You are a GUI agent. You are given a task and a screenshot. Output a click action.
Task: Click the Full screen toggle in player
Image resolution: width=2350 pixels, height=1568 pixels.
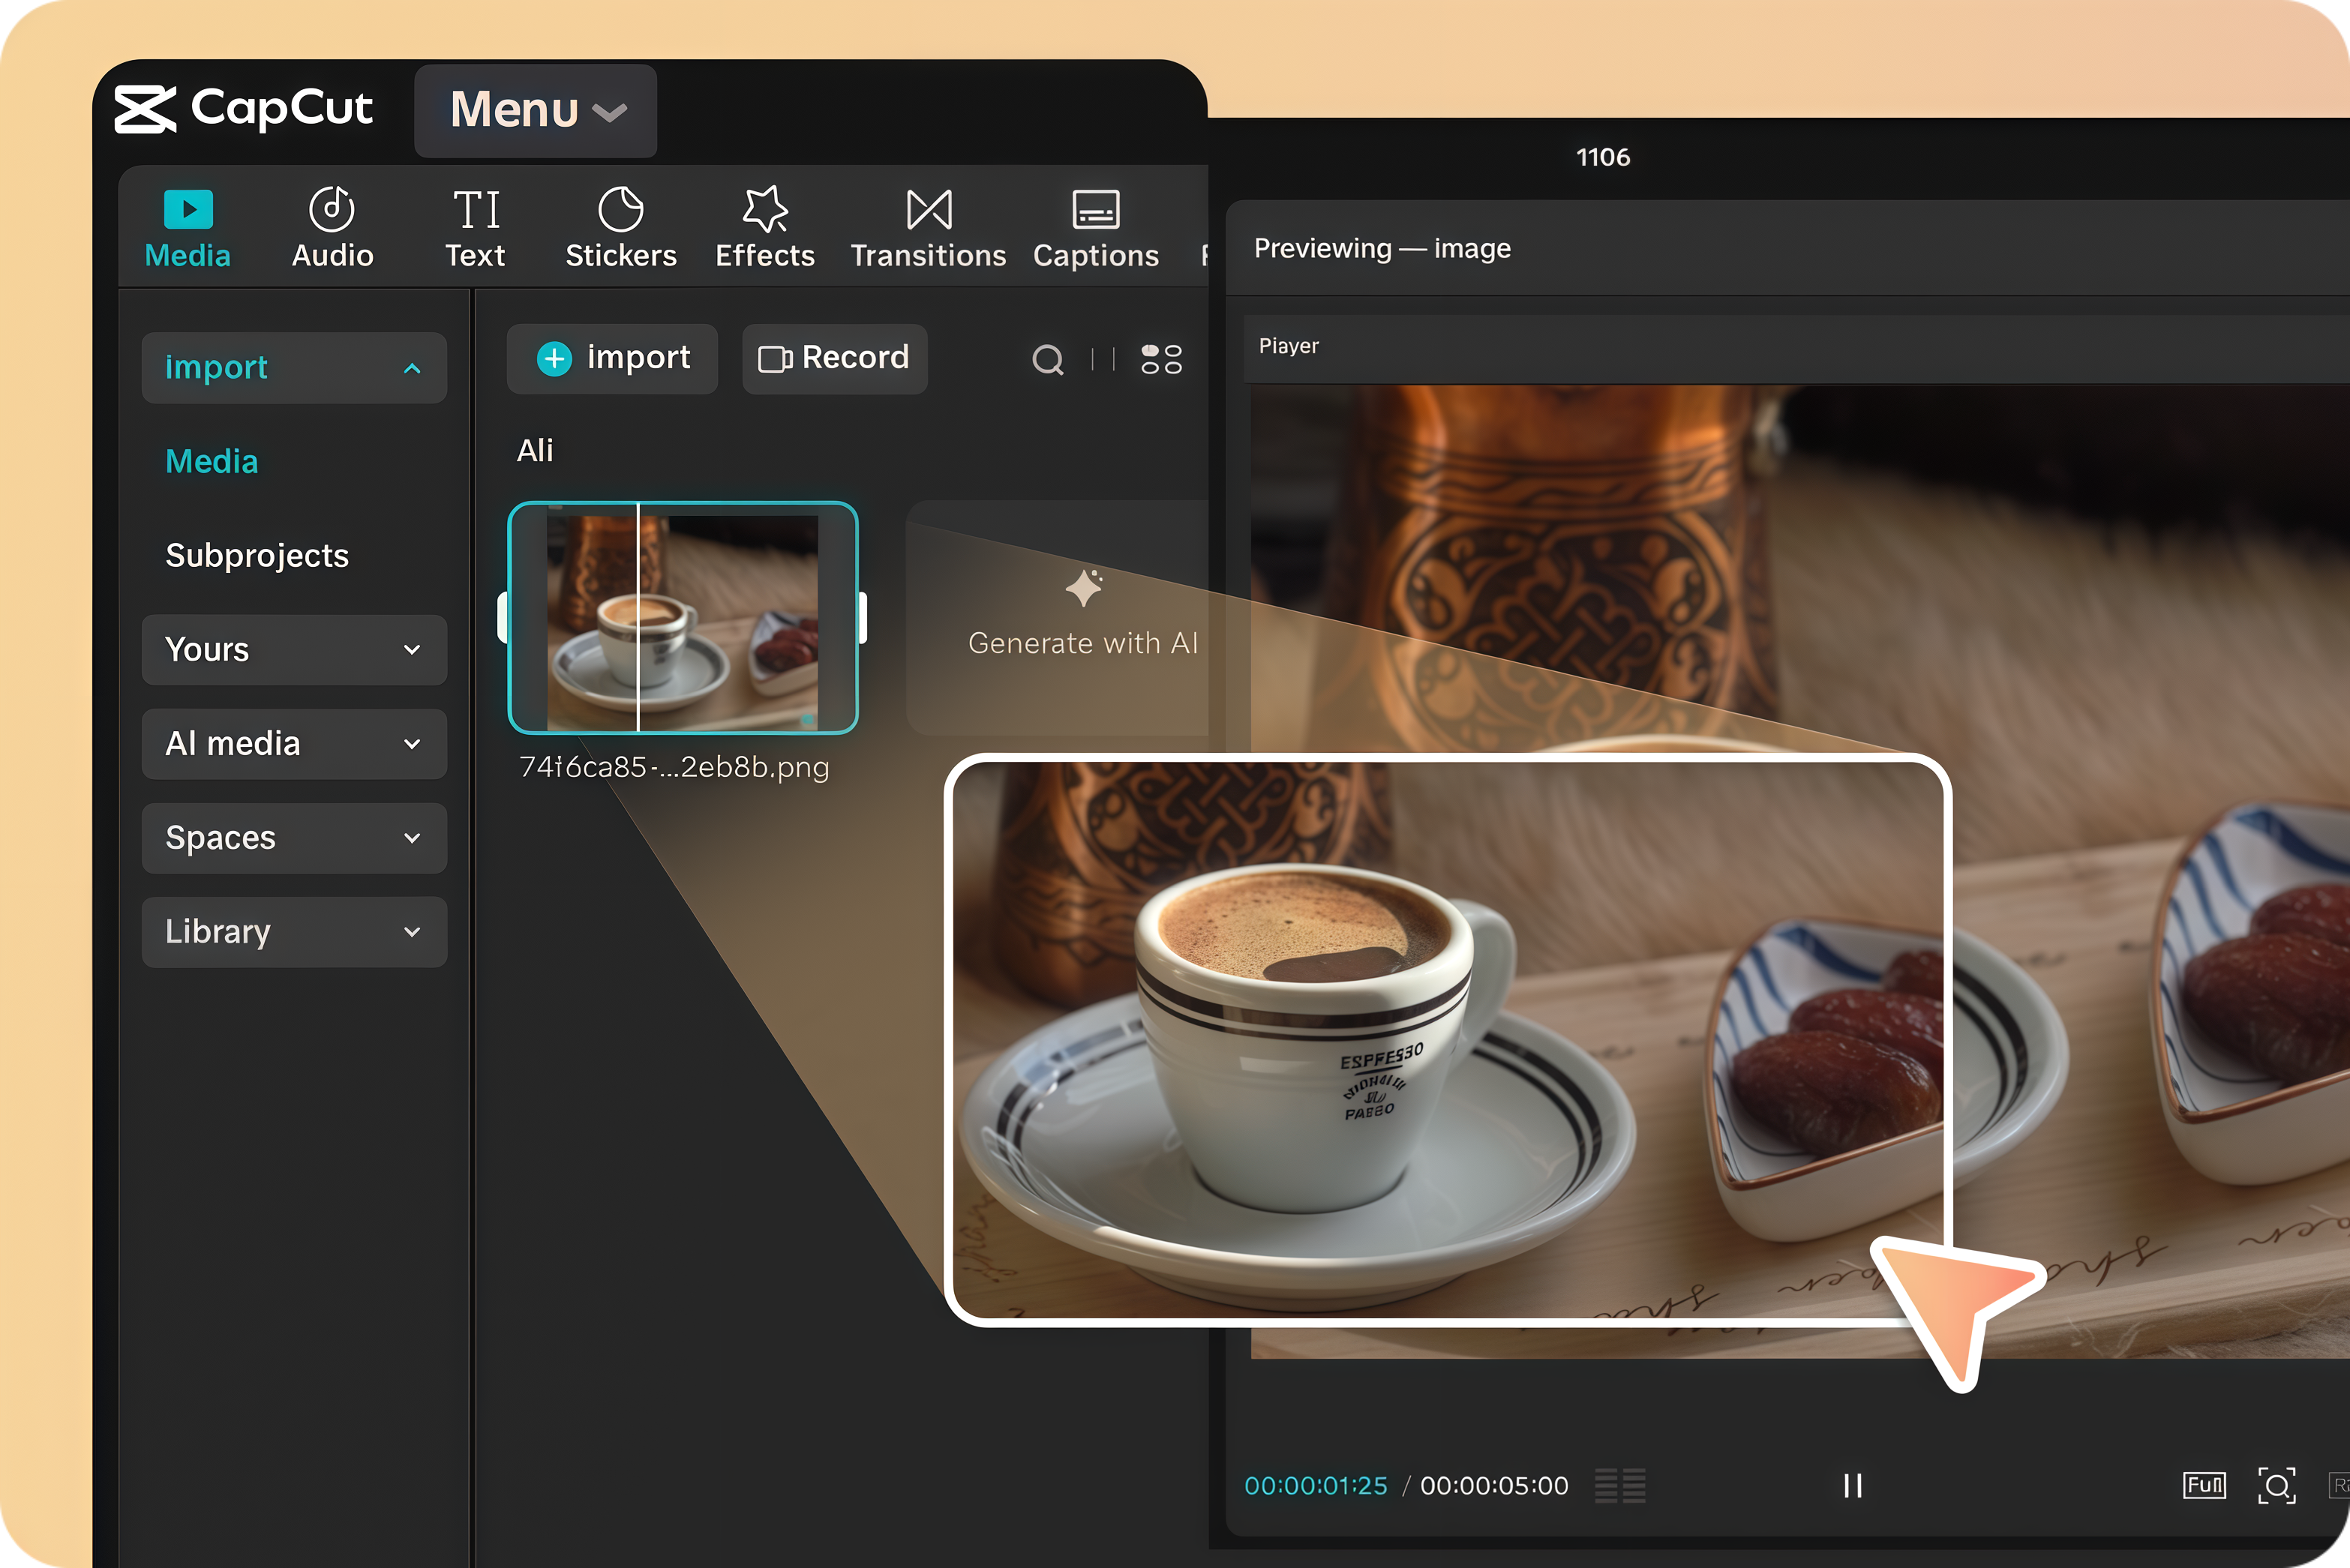pos(2204,1486)
